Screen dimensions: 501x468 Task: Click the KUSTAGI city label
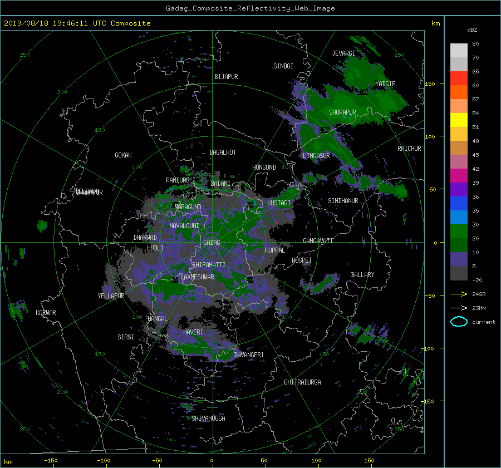pos(279,203)
